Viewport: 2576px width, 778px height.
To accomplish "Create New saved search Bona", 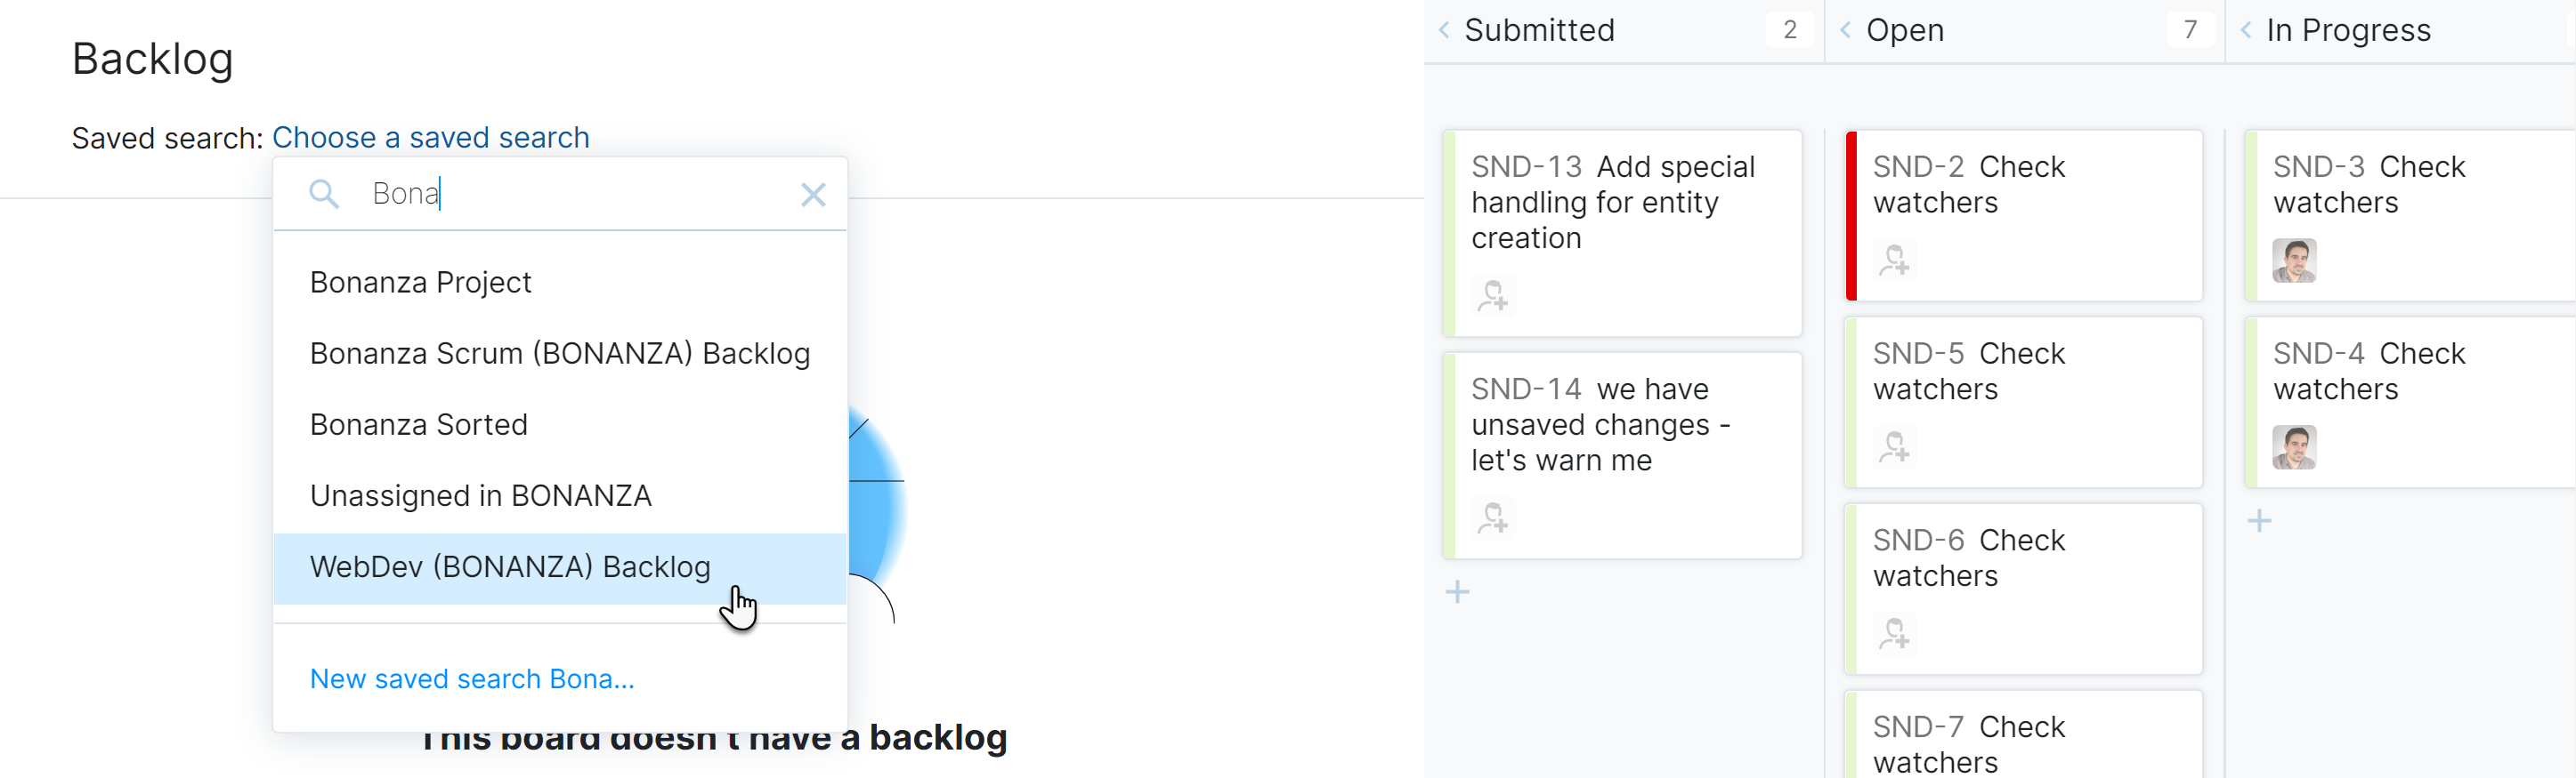I will pyautogui.click(x=471, y=678).
